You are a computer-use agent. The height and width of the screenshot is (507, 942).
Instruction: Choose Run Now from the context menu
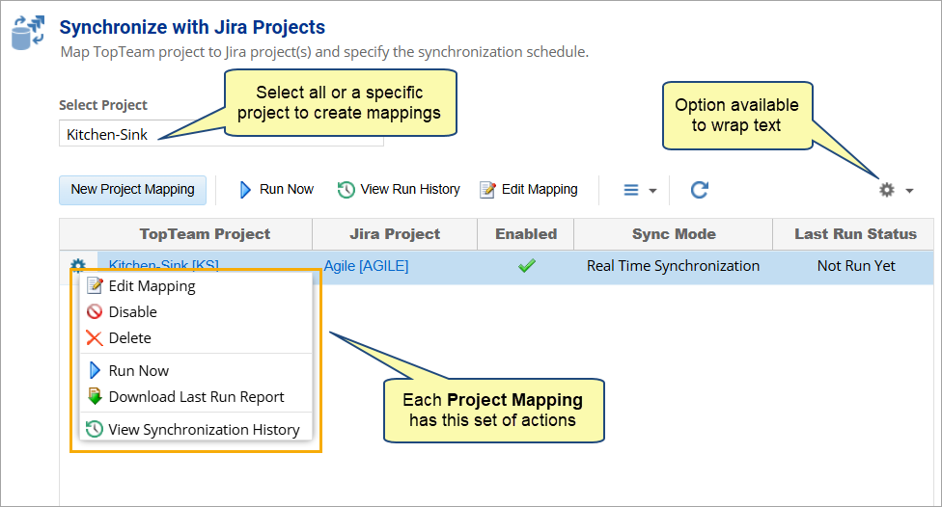(x=138, y=371)
